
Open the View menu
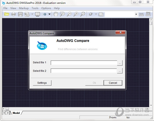(x=13, y=8)
